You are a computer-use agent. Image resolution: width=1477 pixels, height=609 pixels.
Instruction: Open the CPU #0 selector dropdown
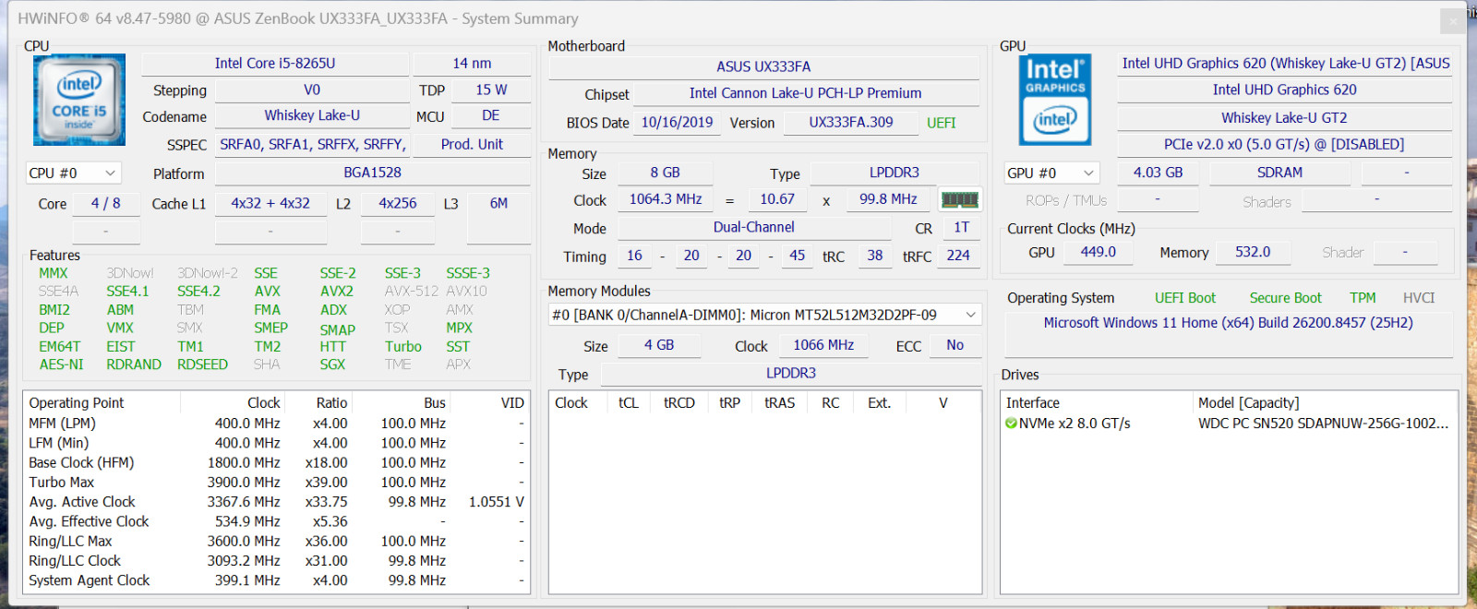click(x=73, y=173)
